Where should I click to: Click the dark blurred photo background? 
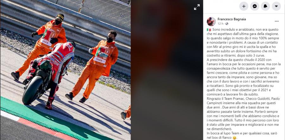[x=167, y=70]
